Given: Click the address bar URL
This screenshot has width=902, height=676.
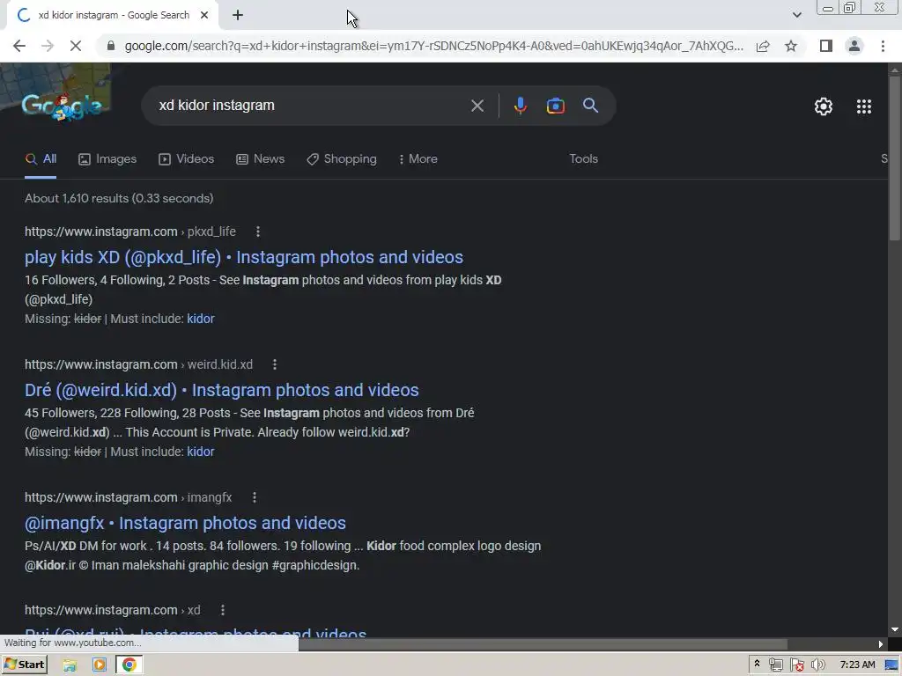Looking at the screenshot, I should tap(433, 46).
